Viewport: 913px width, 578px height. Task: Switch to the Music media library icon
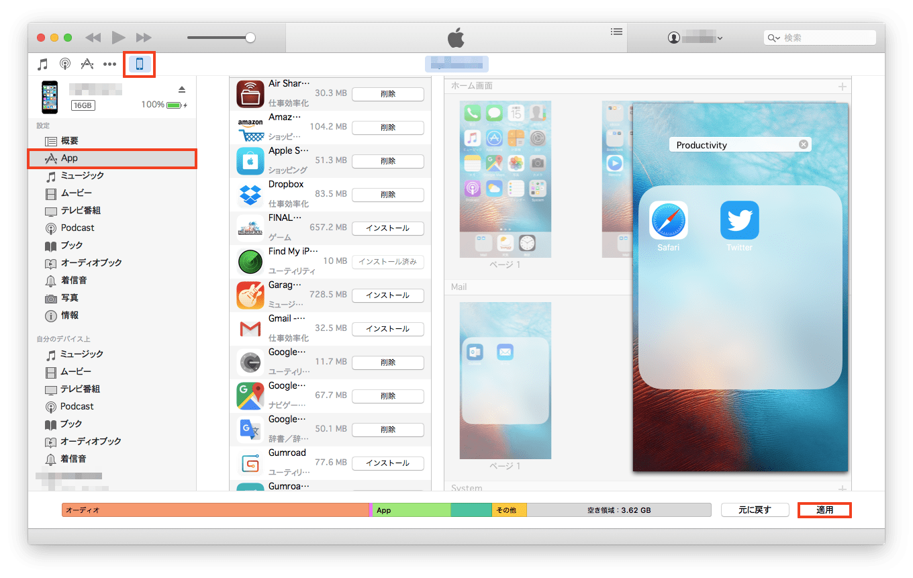pos(42,64)
